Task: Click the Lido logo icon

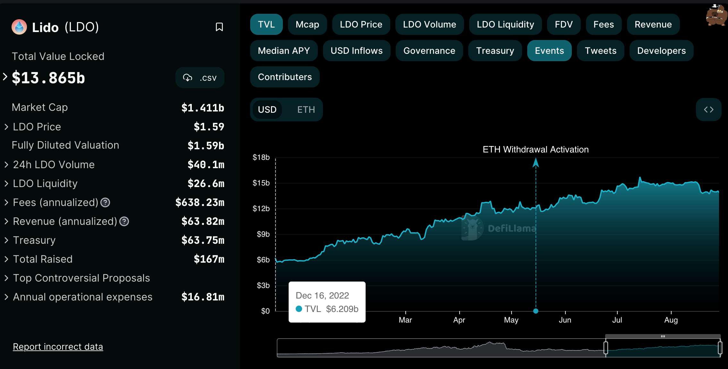Action: pyautogui.click(x=19, y=27)
